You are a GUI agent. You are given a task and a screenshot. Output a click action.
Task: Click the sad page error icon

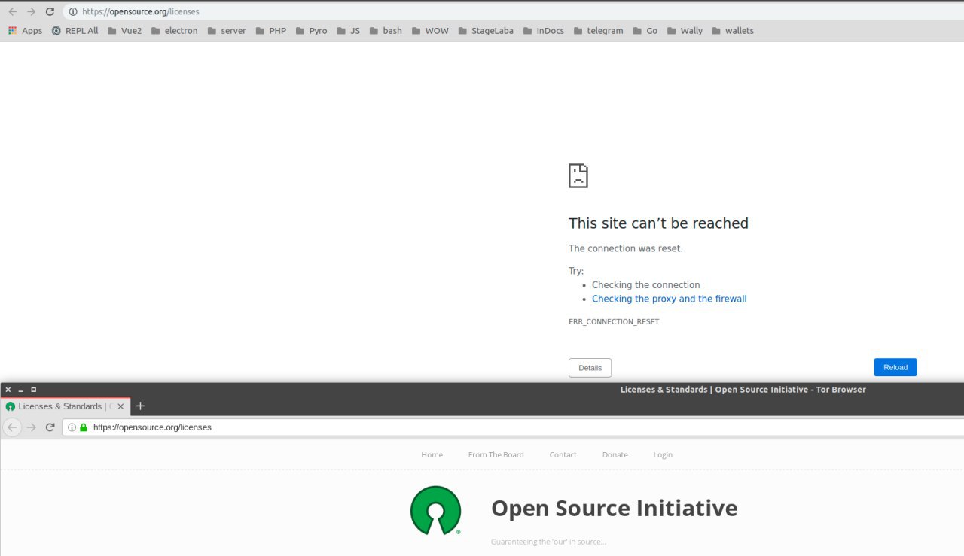click(578, 175)
